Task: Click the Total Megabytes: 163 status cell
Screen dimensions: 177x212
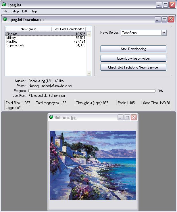Action: click(x=55, y=103)
